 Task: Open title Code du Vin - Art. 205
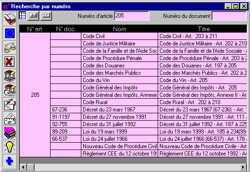[203, 80]
